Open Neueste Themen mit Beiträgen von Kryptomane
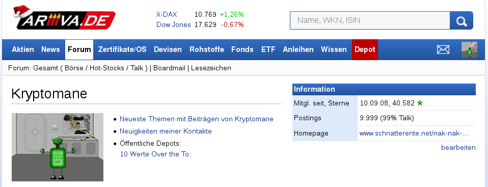 (197, 119)
